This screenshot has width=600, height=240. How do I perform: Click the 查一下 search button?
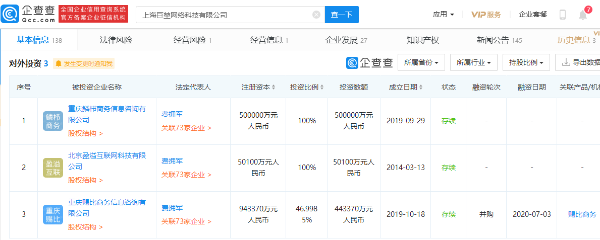342,15
